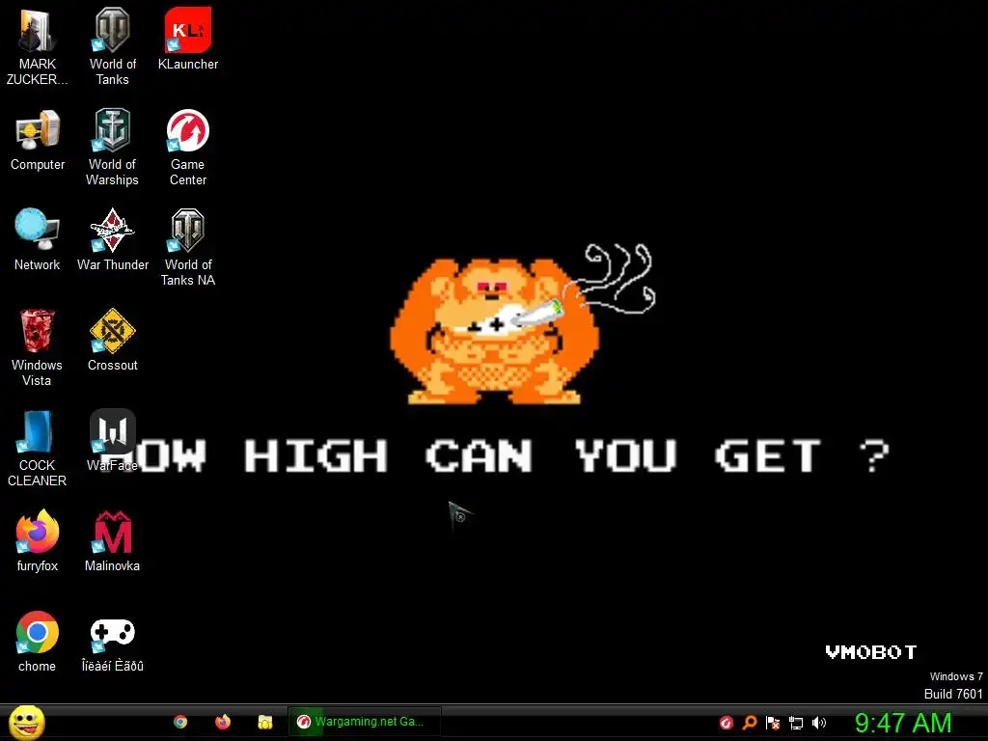Launch the WarFace shortcut

tap(112, 440)
